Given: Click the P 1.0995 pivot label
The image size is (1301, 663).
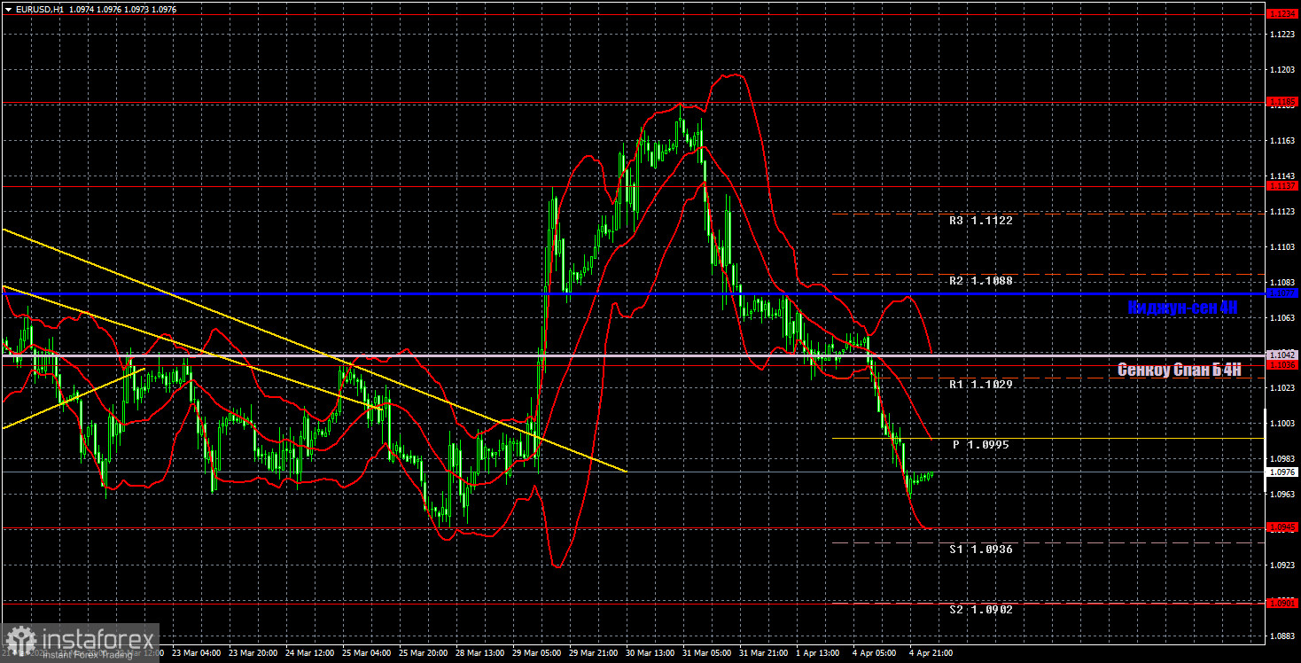Looking at the screenshot, I should pyautogui.click(x=981, y=445).
